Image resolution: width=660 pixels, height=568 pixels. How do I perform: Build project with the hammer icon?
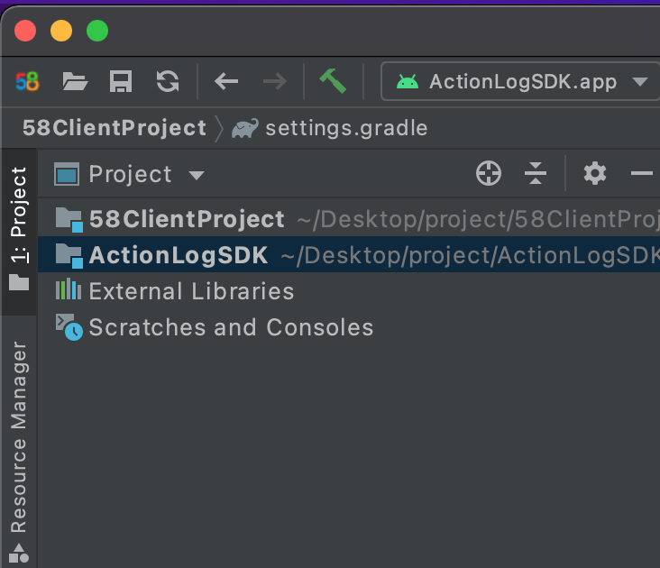pos(333,81)
